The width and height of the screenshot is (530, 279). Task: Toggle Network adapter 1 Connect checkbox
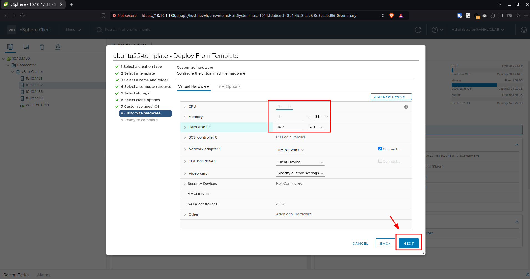click(380, 149)
